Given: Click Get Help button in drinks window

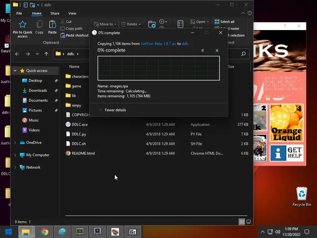Looking at the screenshot, I should pyautogui.click(x=287, y=153).
